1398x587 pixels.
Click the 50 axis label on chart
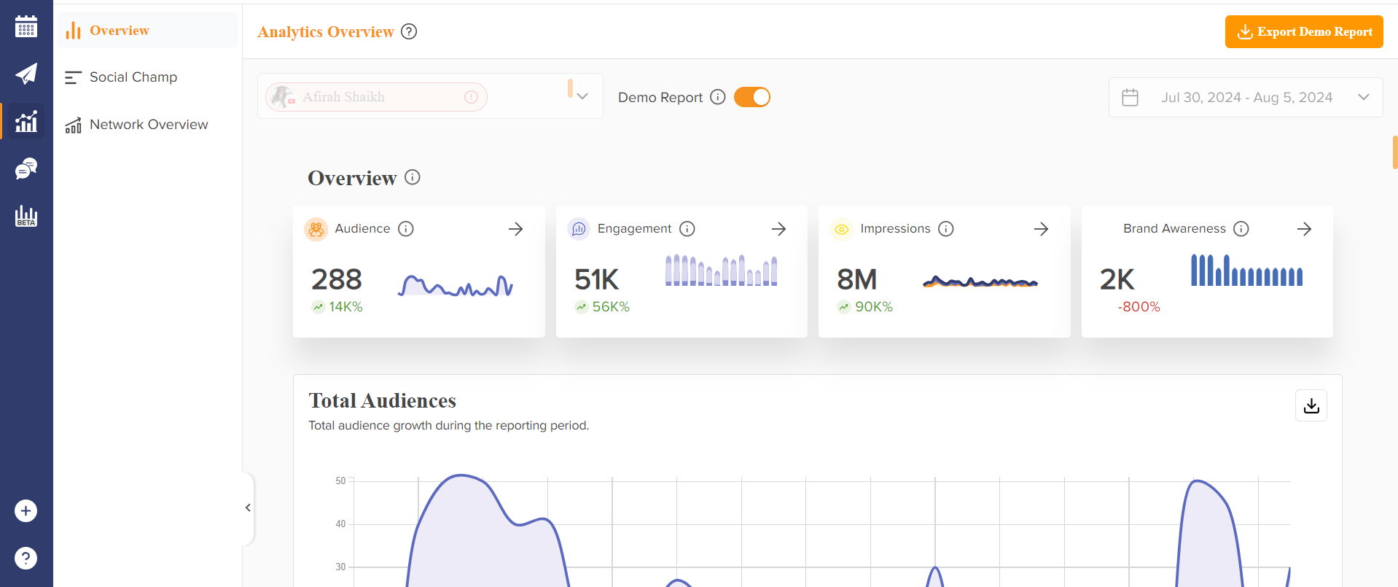[x=340, y=481]
